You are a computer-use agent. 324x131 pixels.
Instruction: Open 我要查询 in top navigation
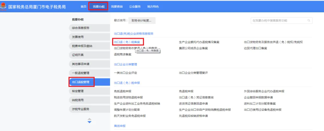(117, 7)
